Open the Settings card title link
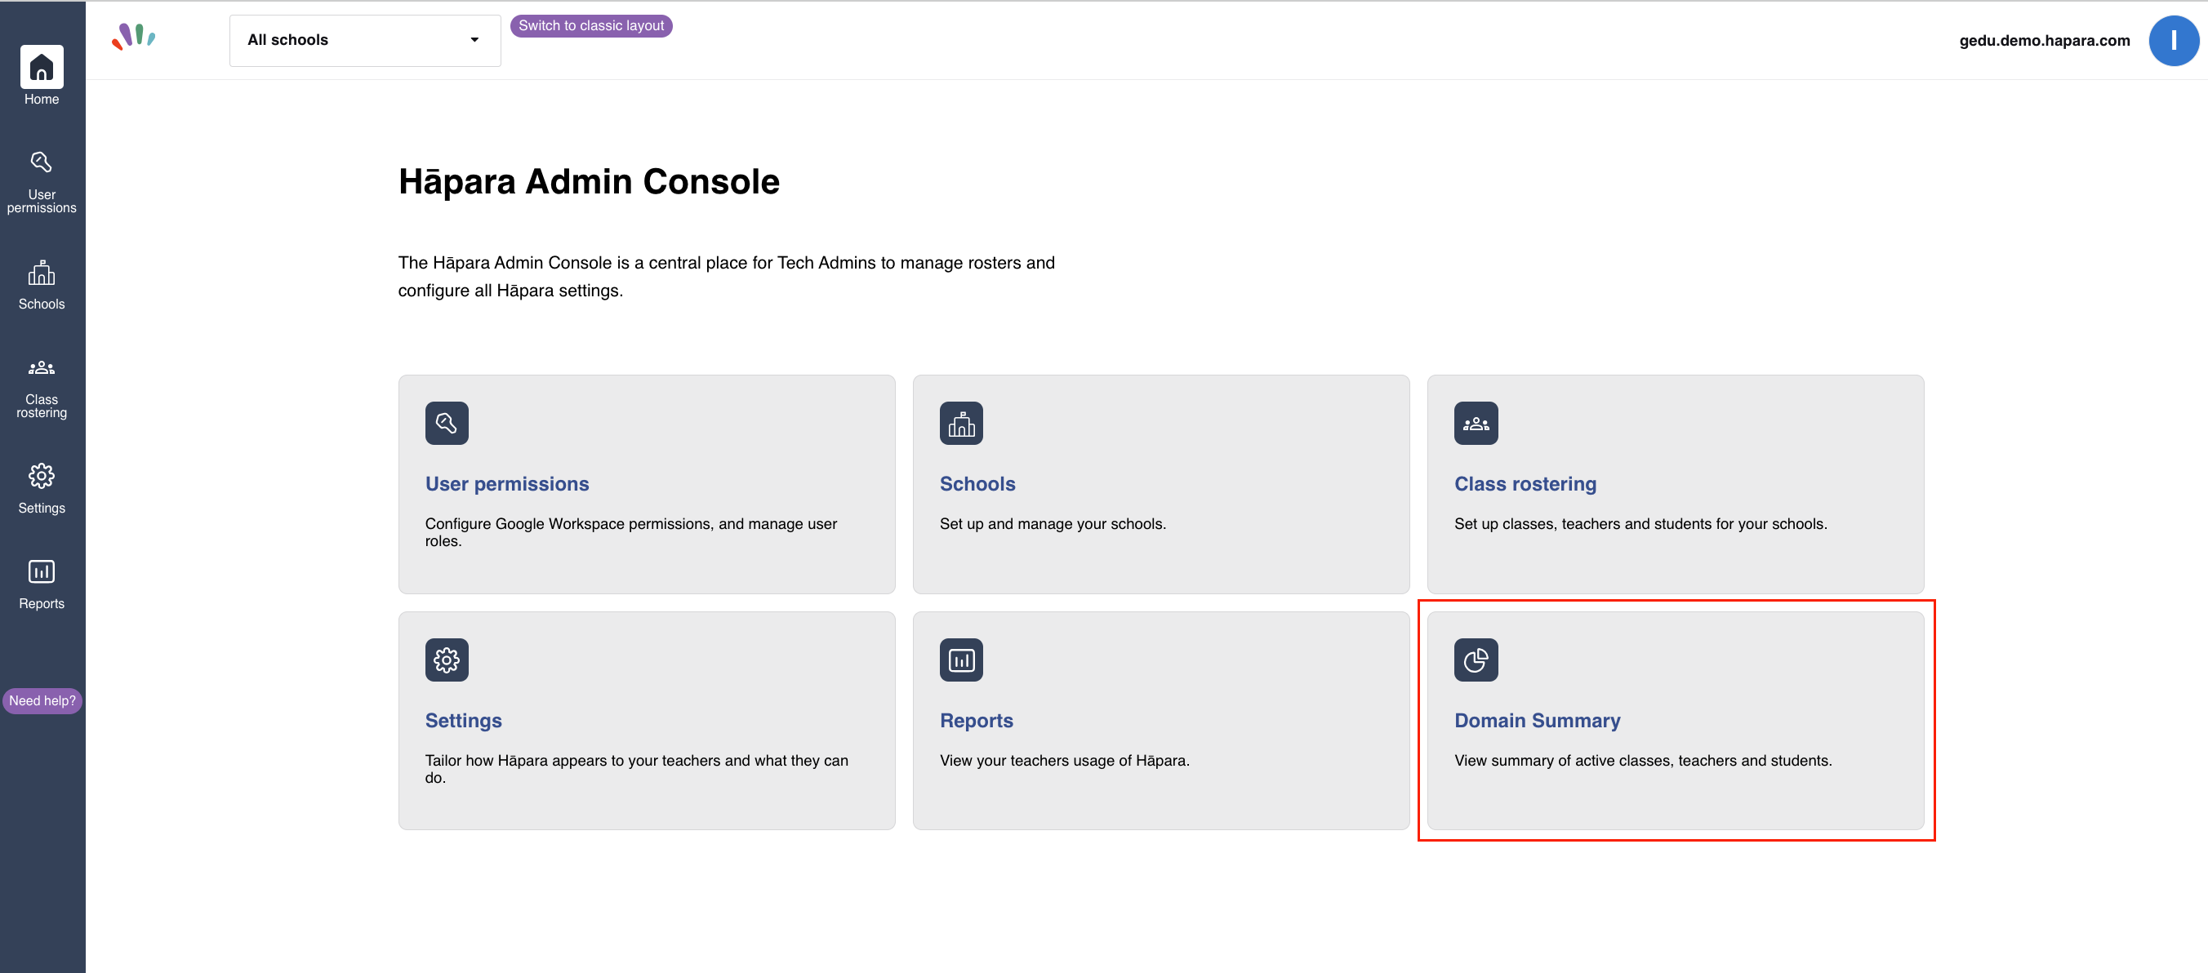 pyautogui.click(x=464, y=720)
